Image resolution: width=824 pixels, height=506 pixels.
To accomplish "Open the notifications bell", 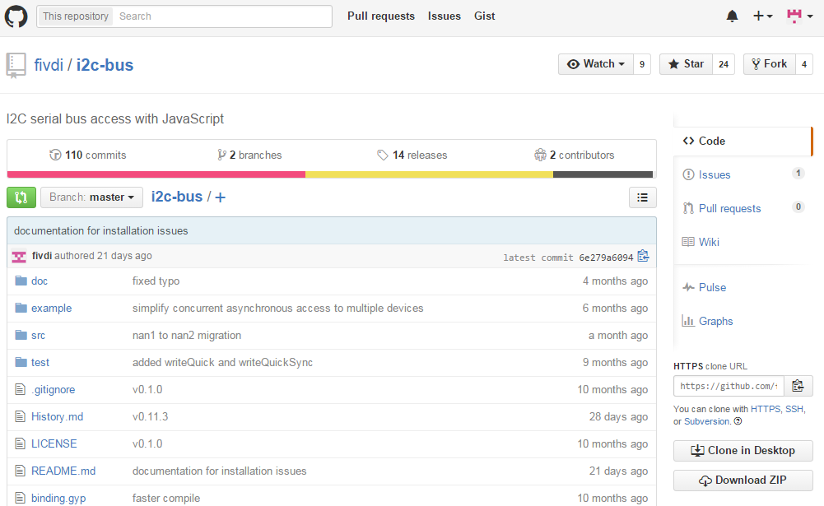I will pos(732,16).
